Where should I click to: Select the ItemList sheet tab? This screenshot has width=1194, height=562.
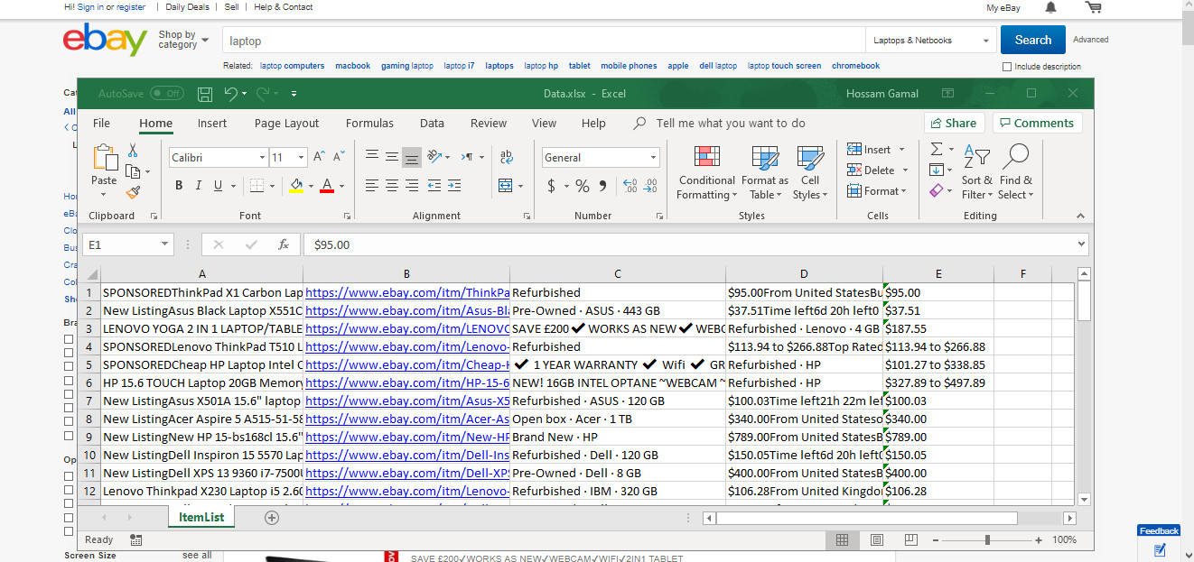click(201, 517)
